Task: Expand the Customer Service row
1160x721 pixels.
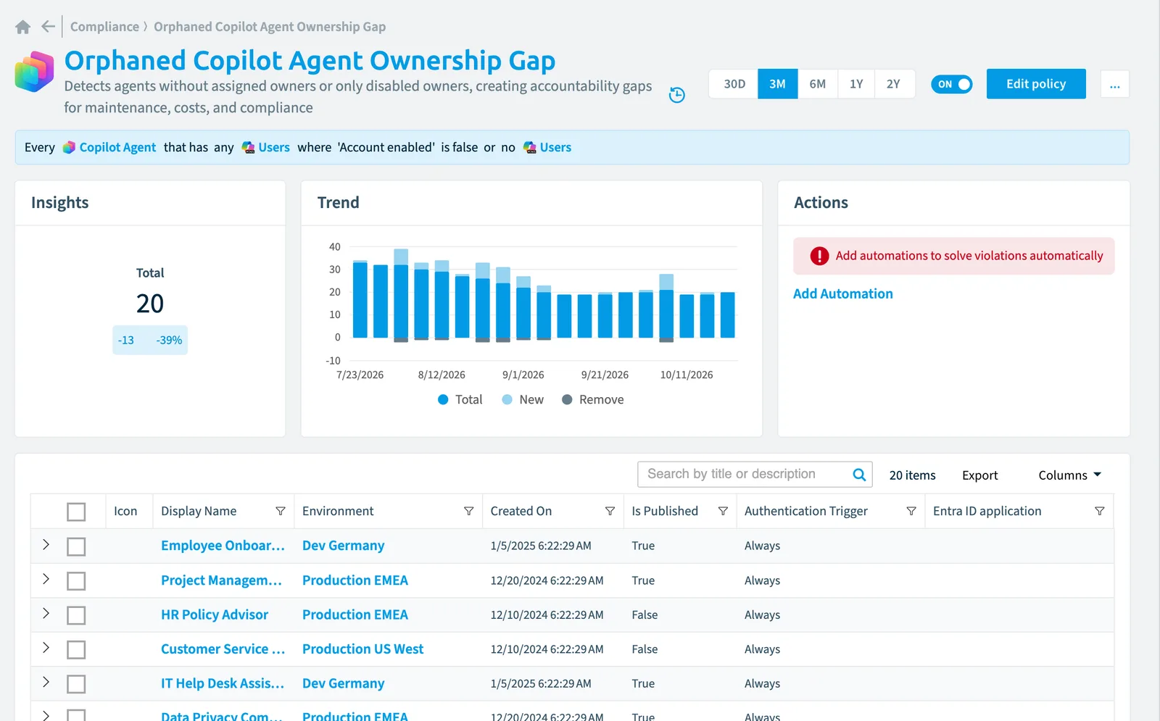Action: click(x=46, y=648)
